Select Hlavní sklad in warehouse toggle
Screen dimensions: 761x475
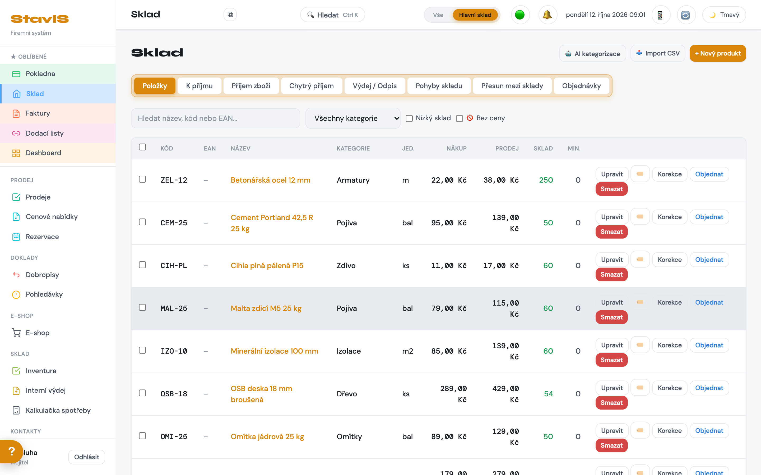click(475, 15)
